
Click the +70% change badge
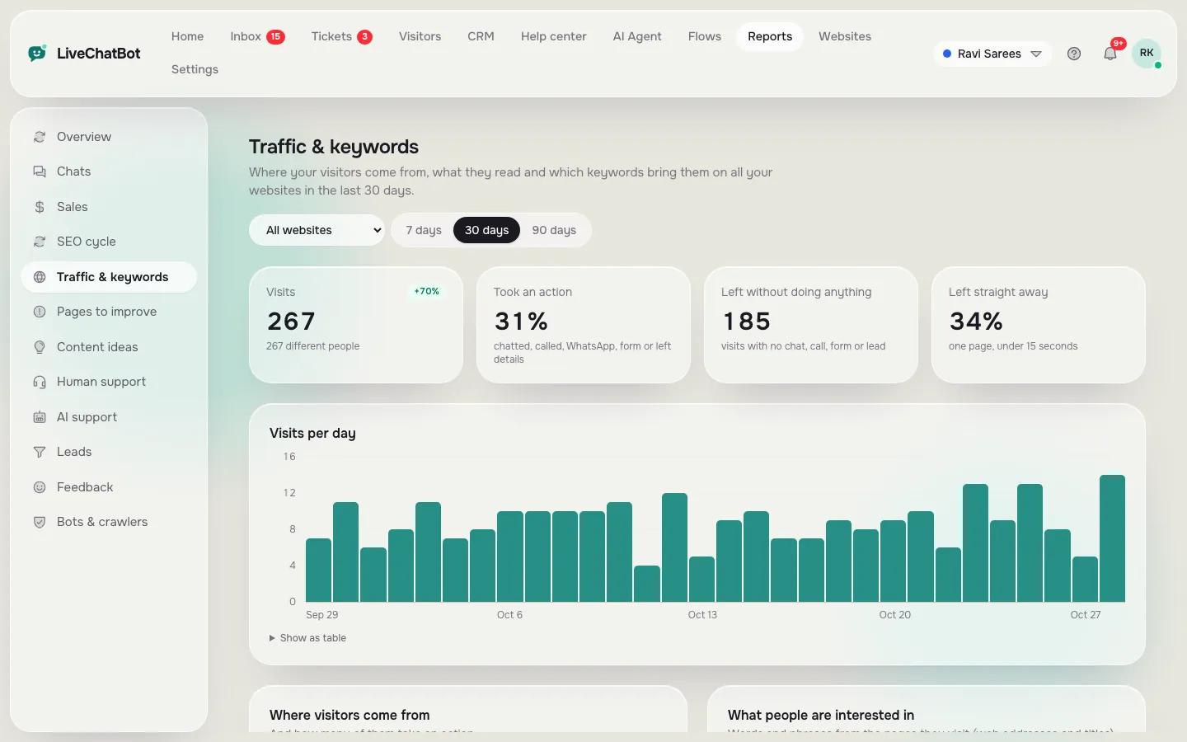pos(427,291)
